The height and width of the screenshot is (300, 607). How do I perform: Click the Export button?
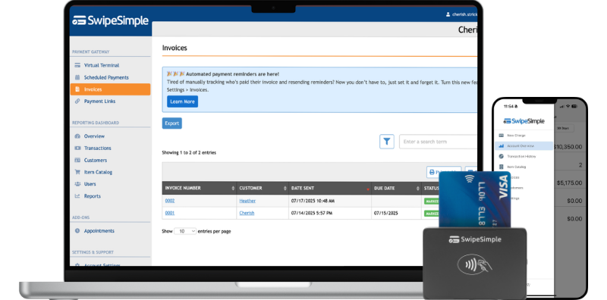(x=172, y=123)
